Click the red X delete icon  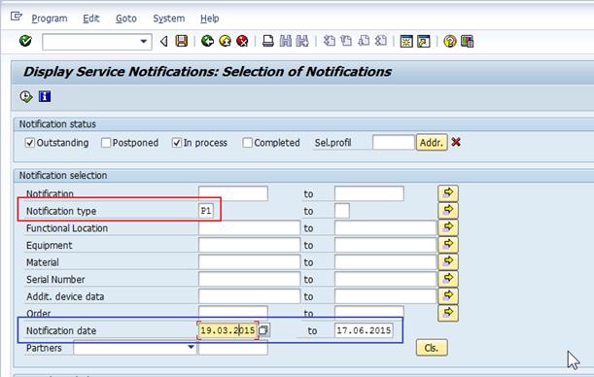[x=456, y=142]
